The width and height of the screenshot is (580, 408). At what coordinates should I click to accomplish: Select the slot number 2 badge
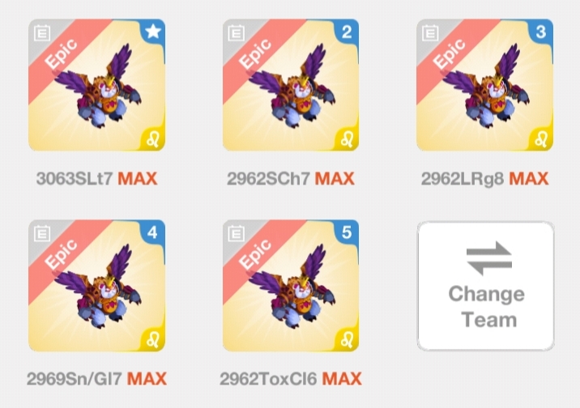(x=347, y=32)
